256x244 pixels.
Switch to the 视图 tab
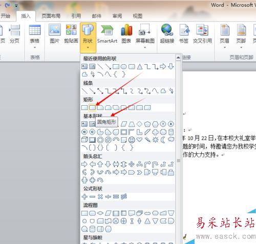138,16
